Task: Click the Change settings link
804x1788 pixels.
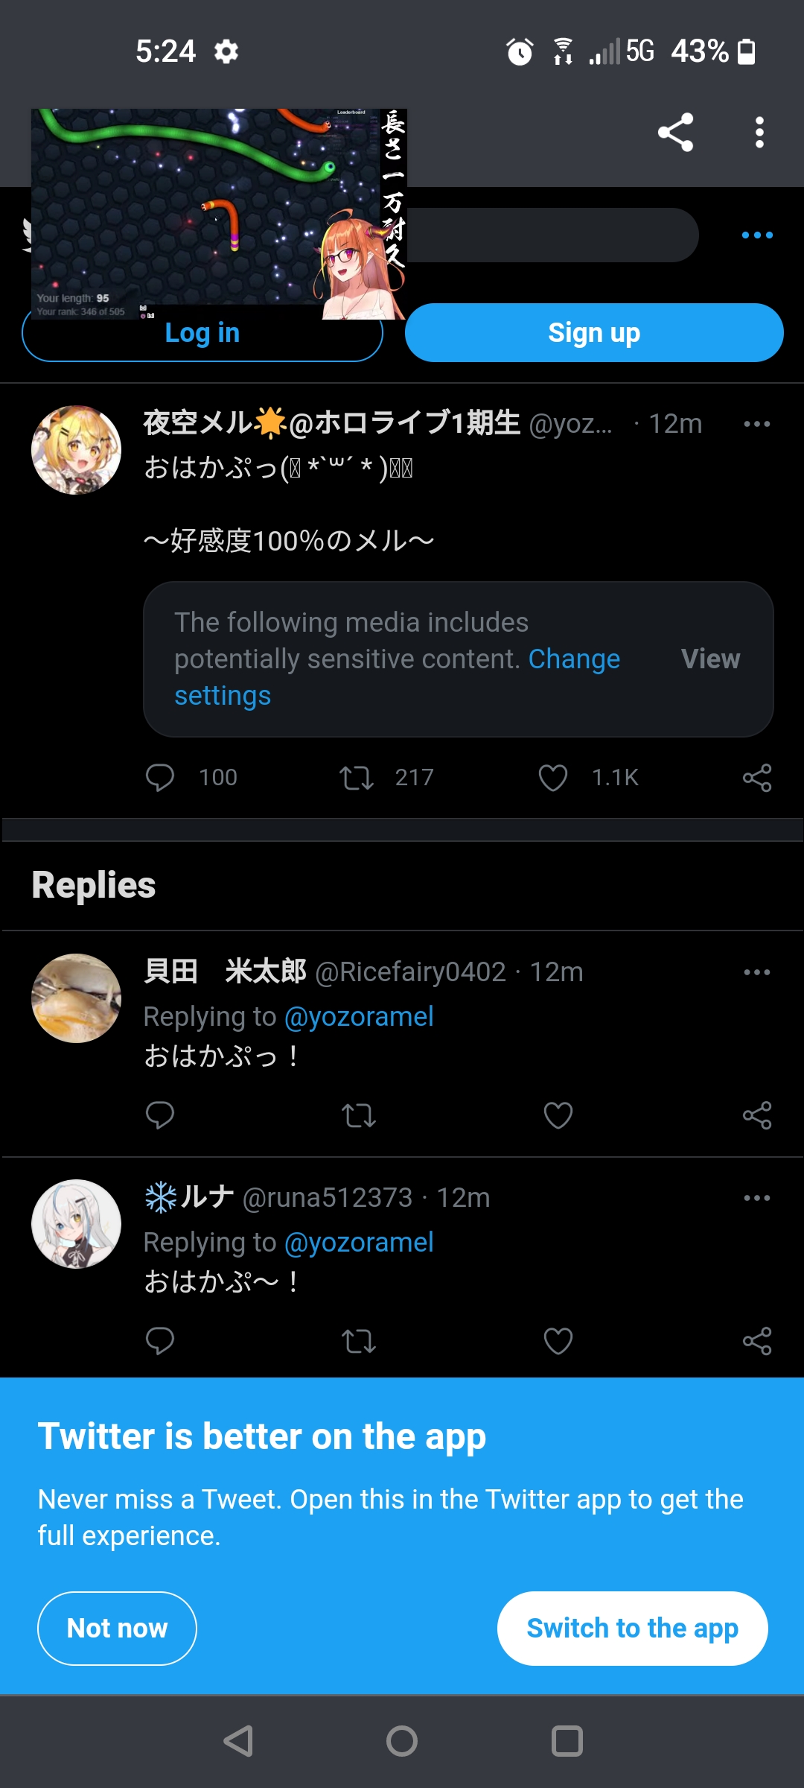Action: tap(573, 660)
